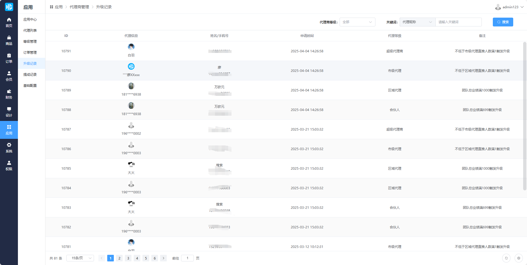Screen dimensions: 527x265
Task: Expand the admin123 user menu
Action: (x=509, y=7)
